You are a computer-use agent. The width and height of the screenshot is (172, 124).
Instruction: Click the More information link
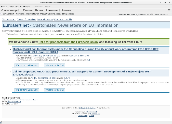(45, 19)
